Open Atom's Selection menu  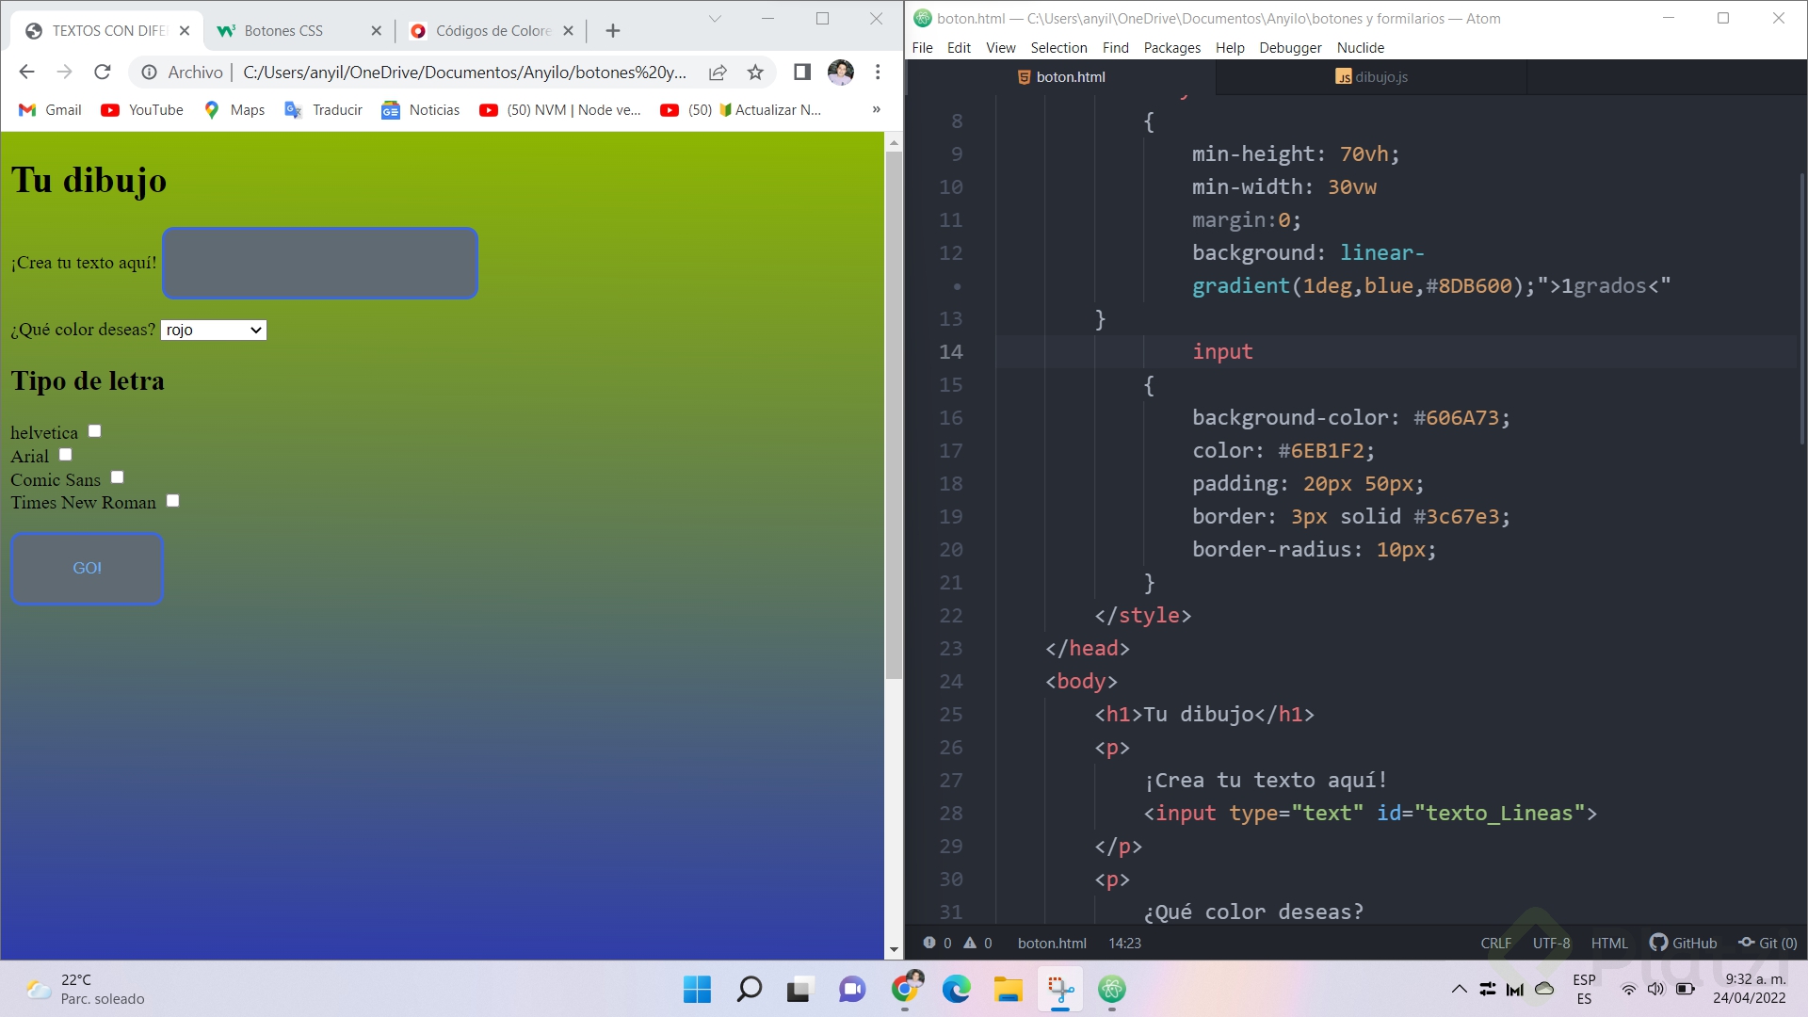(x=1058, y=47)
